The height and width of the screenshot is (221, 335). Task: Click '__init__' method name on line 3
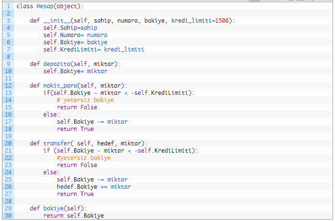pos(57,21)
